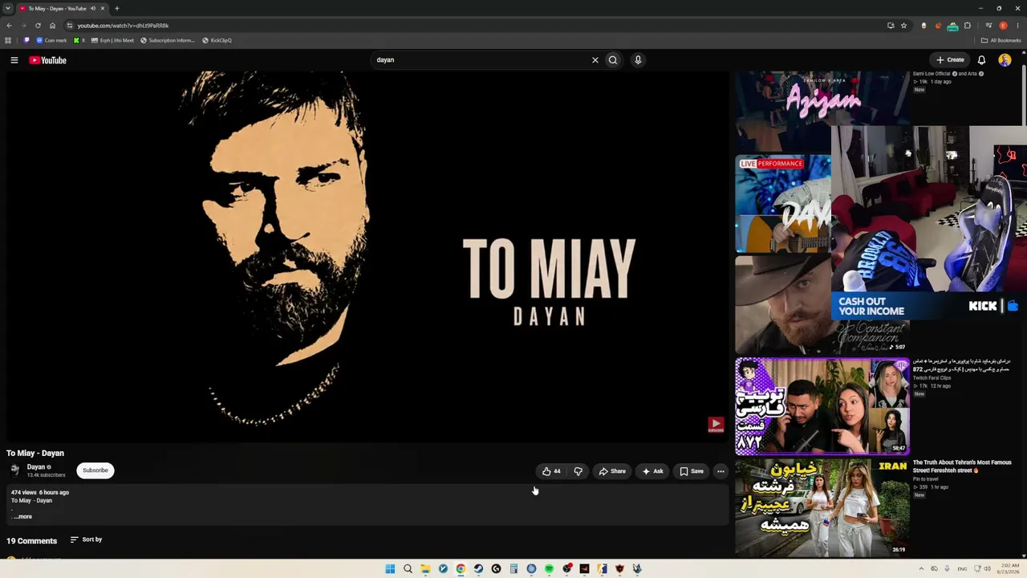Select the To Miay - Dayan YouTube tab

(63, 8)
